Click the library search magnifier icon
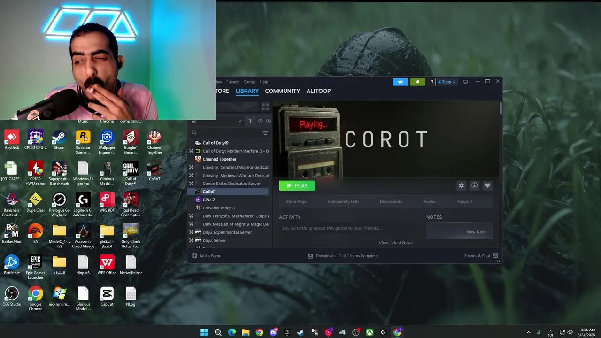Screen dimensions: 601x338 click(x=194, y=133)
